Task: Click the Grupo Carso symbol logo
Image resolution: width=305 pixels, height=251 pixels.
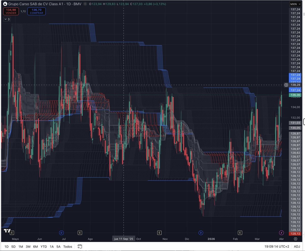Action: click(x=5, y=4)
